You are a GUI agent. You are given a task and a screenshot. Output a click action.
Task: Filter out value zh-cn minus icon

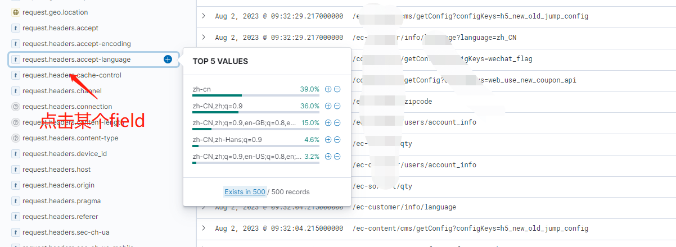coord(337,89)
